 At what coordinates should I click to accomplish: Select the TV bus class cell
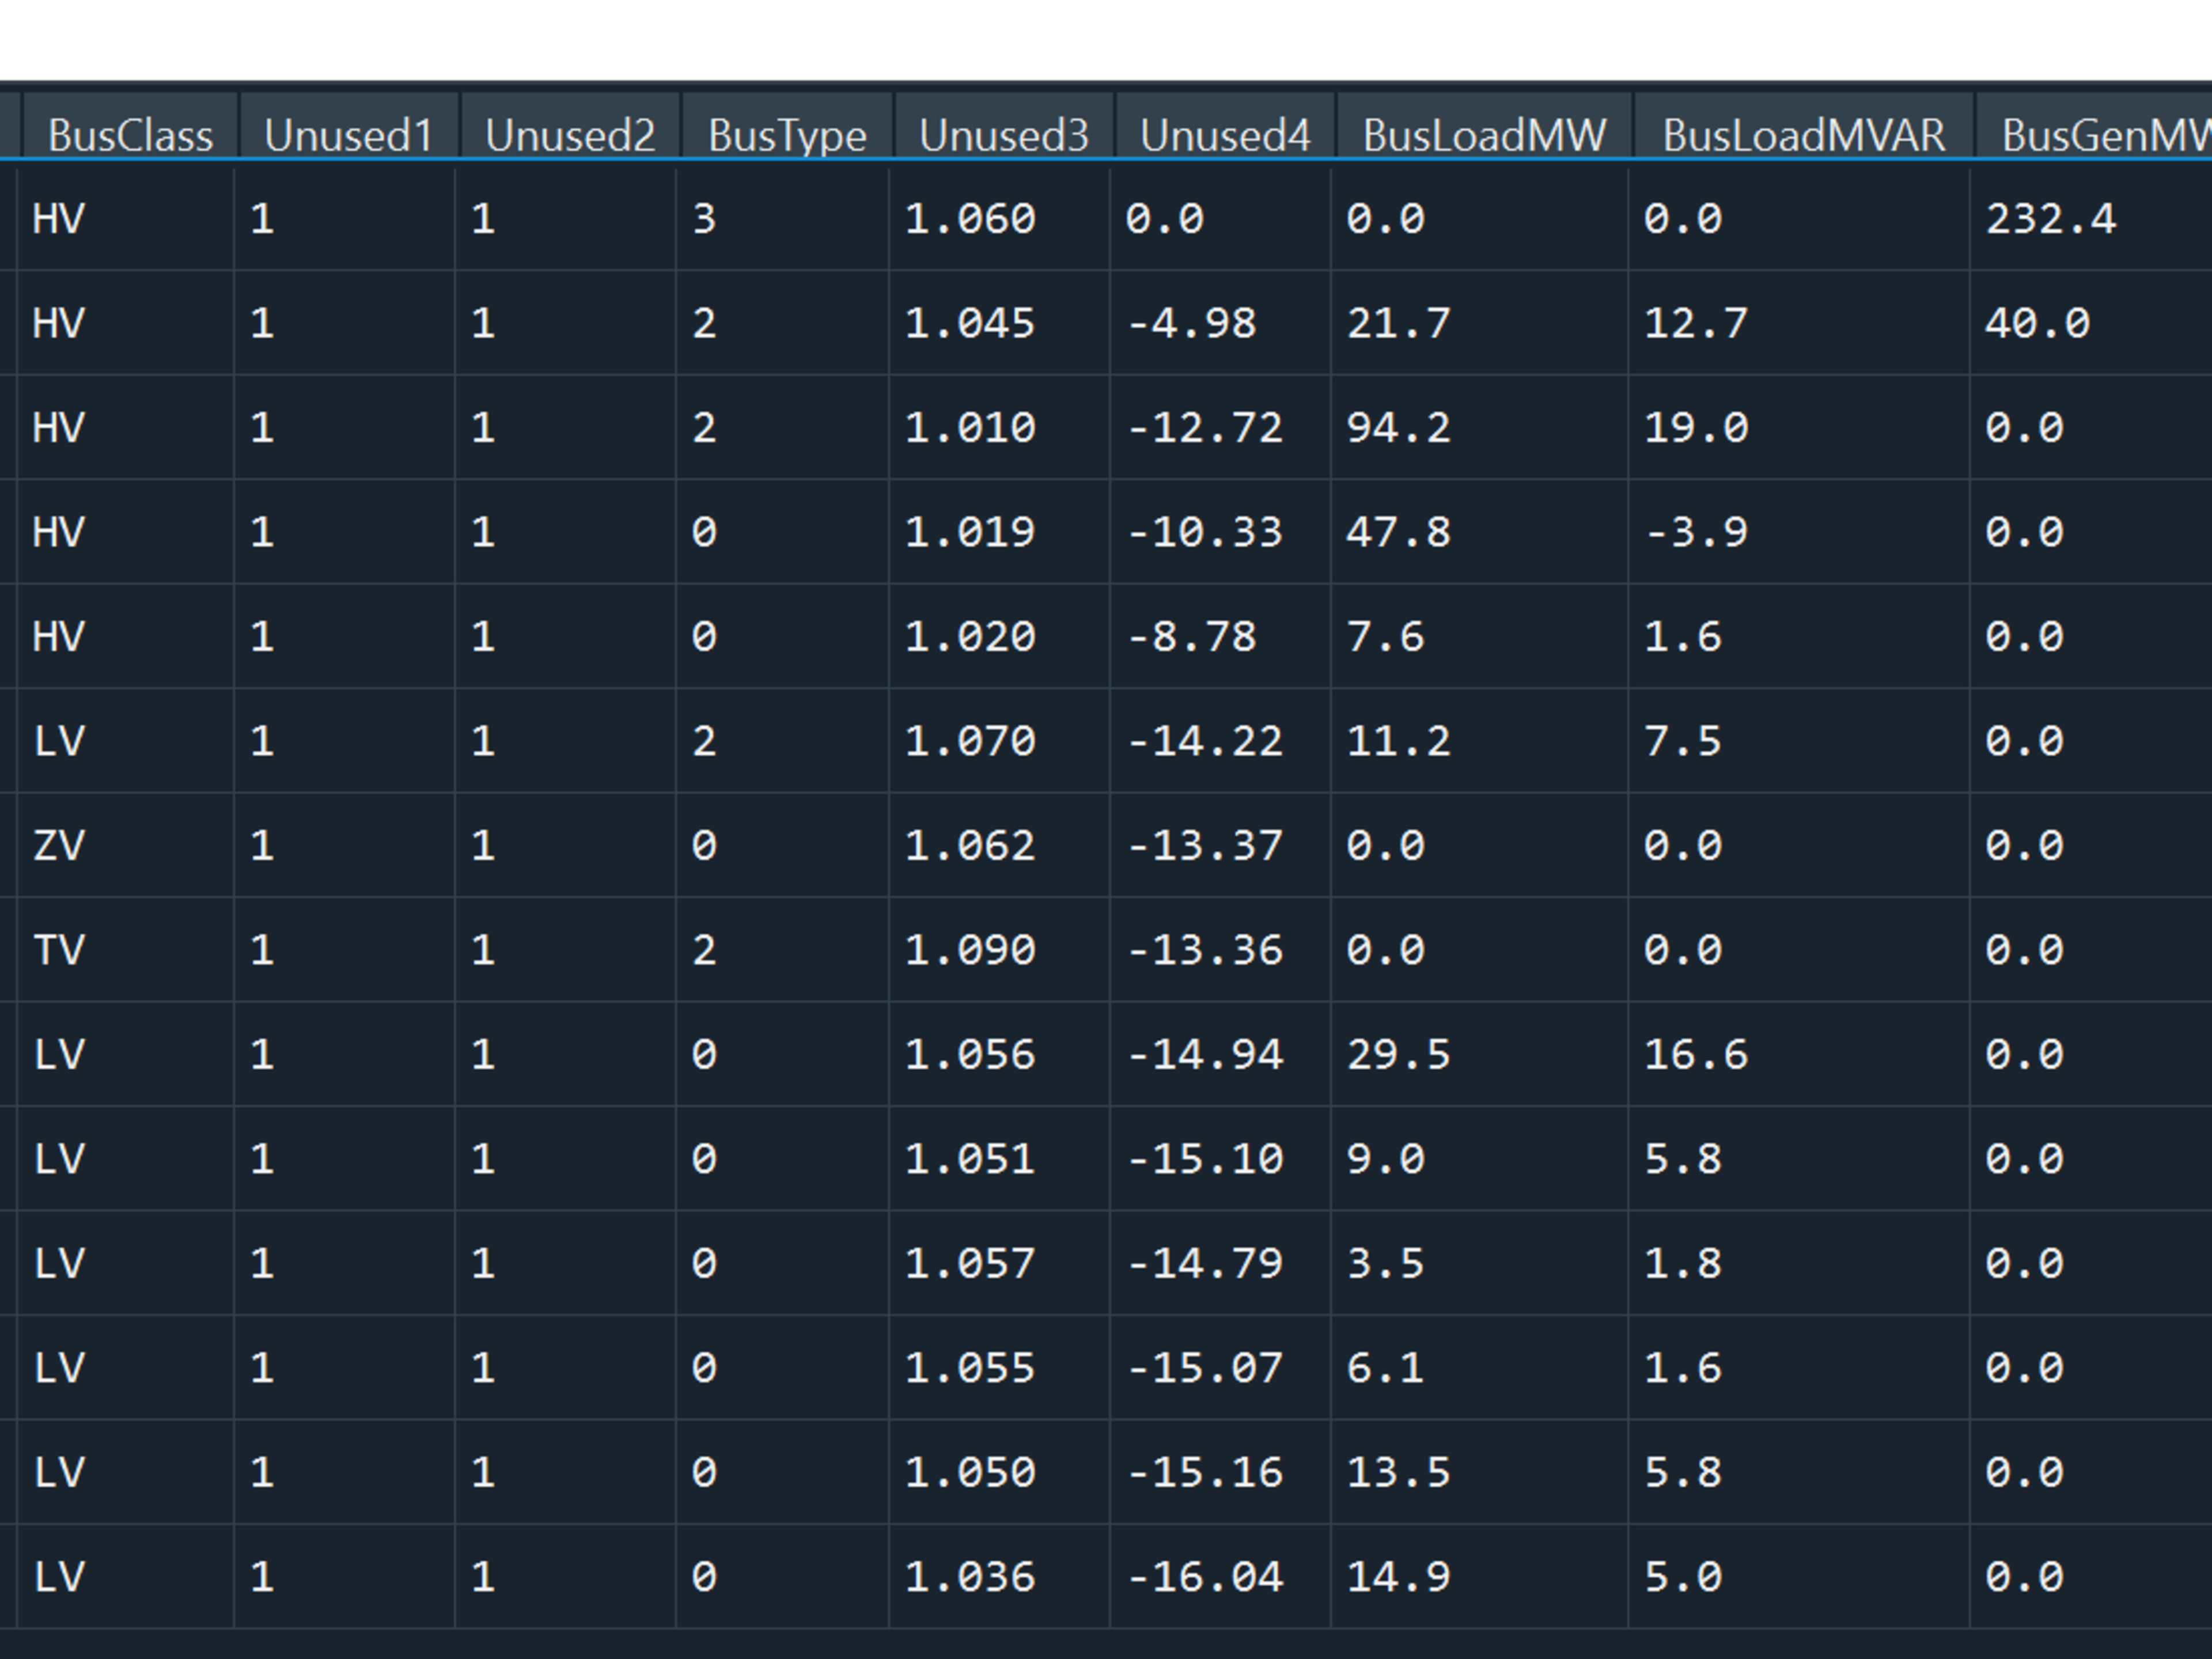click(59, 950)
